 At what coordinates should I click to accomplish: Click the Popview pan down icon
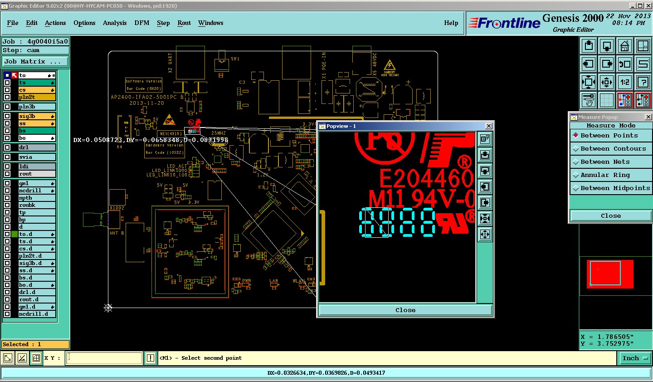coord(485,171)
